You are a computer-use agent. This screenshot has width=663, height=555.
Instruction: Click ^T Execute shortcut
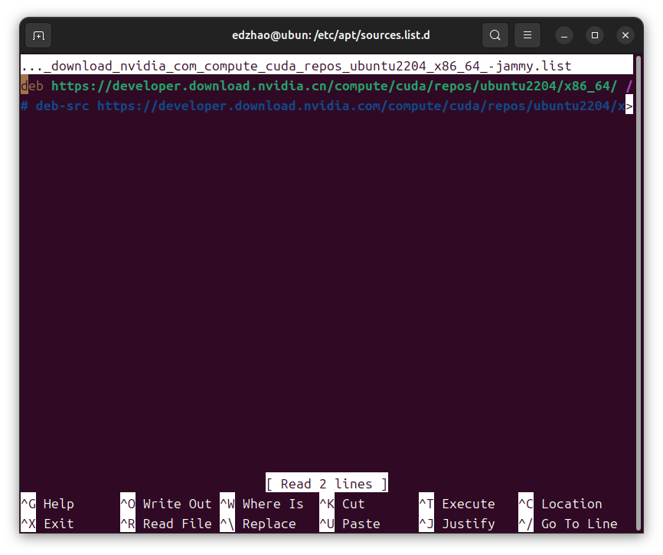click(x=456, y=504)
